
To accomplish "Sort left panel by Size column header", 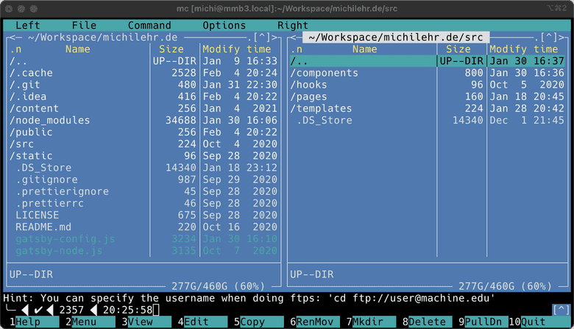I will pyautogui.click(x=171, y=49).
